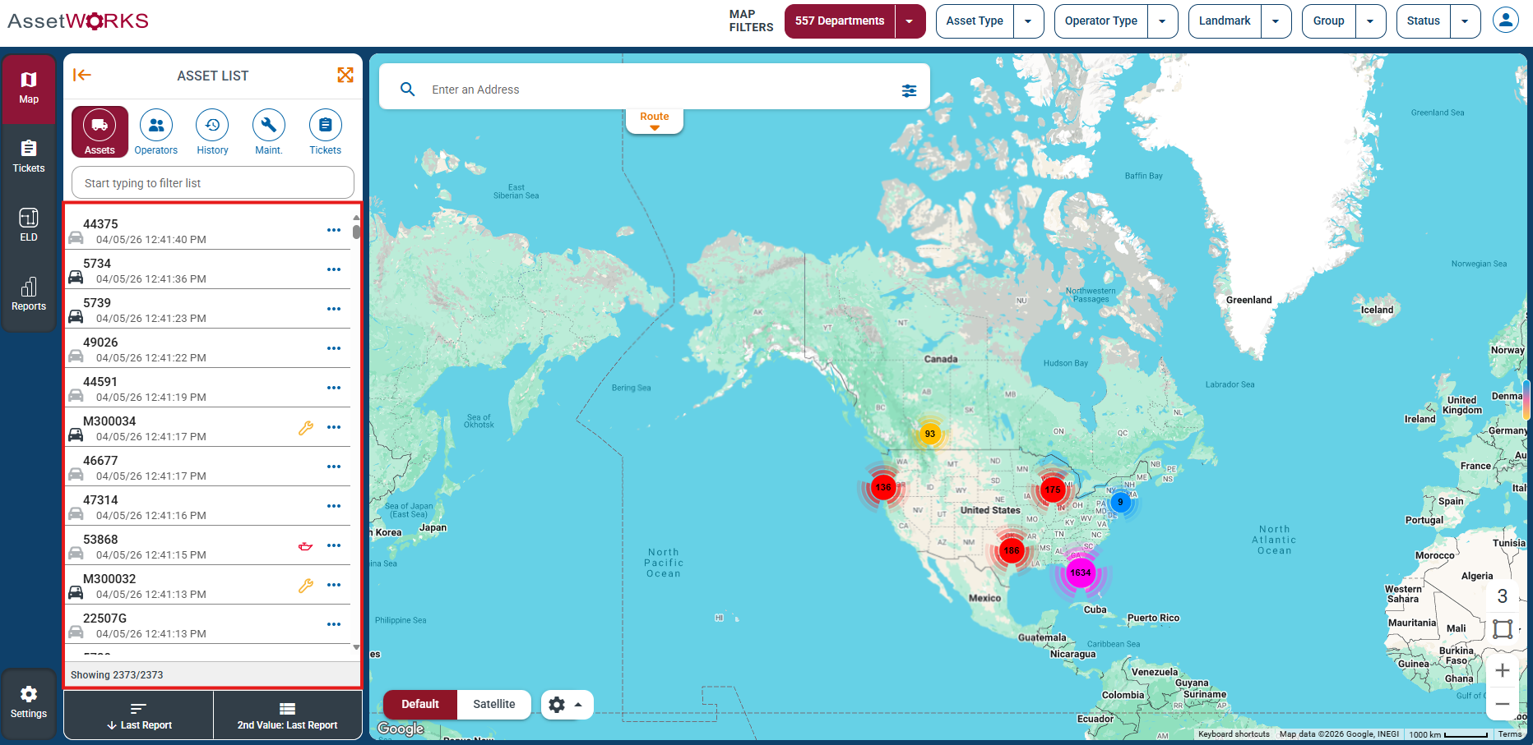1533x745 pixels.
Task: Select the Operators tab
Action: click(156, 131)
